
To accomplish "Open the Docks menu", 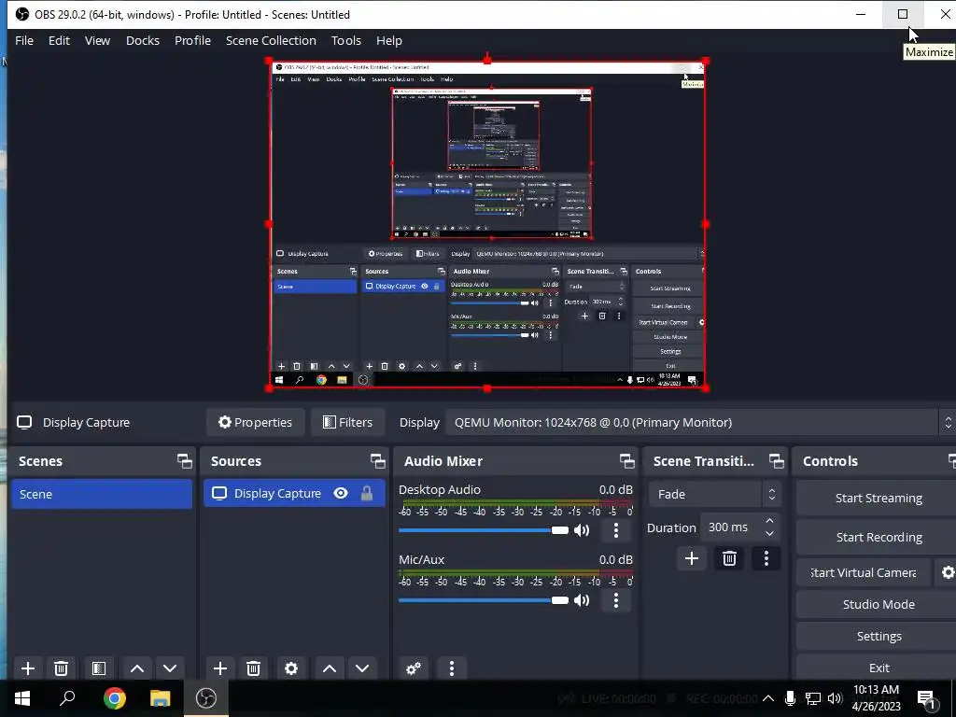I will pyautogui.click(x=143, y=40).
